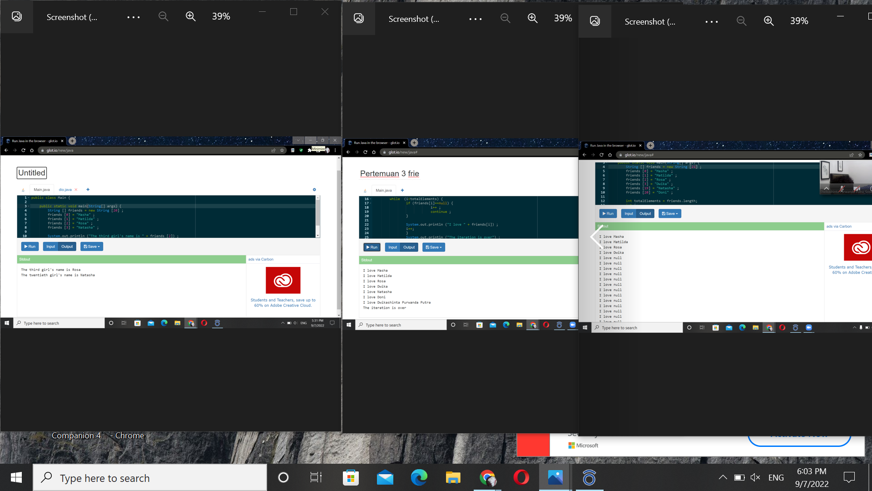Click the Adobe Creative Cloud student discount link

(282, 303)
